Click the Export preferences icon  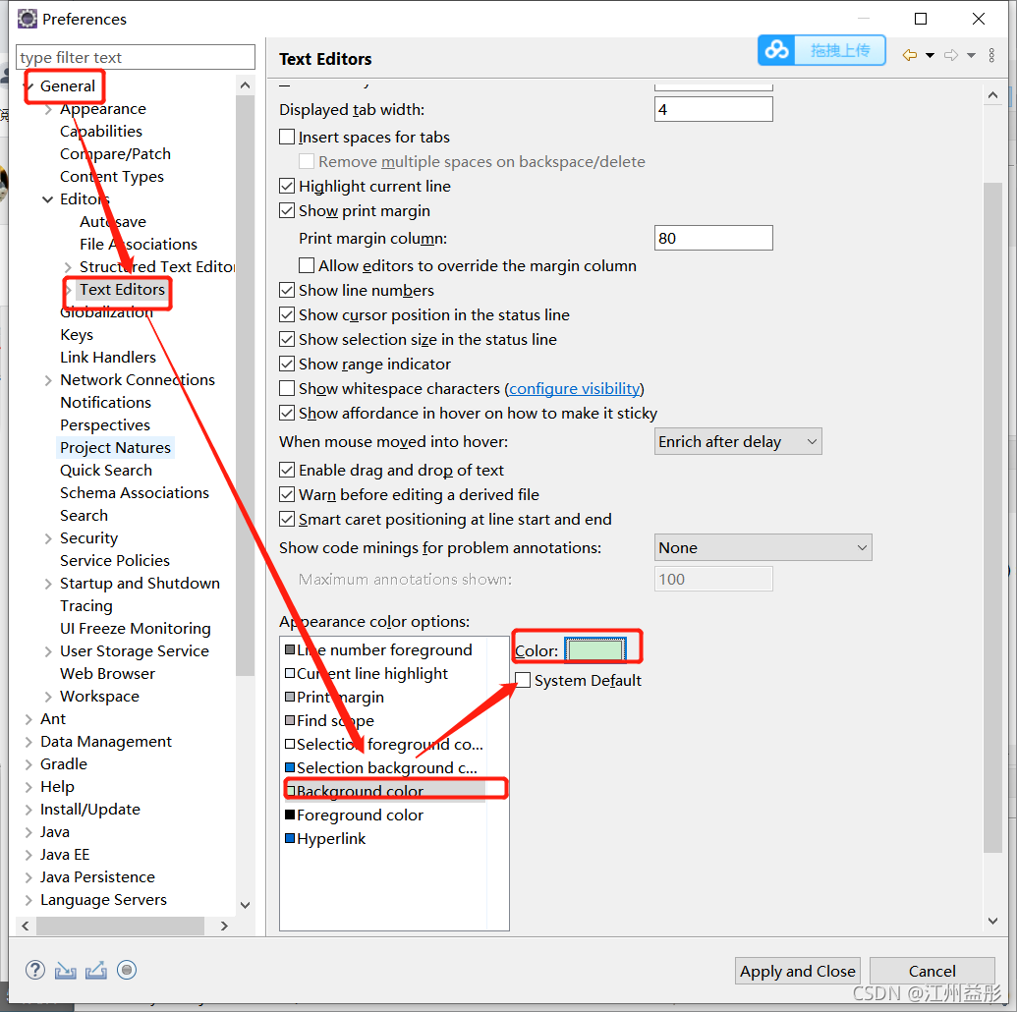[96, 970]
